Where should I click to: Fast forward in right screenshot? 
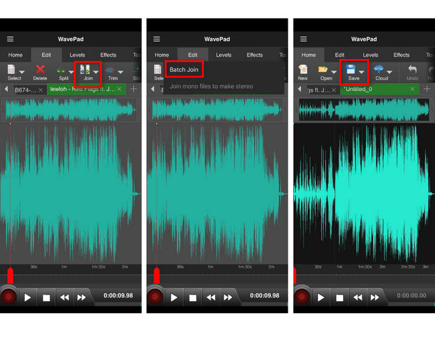click(375, 298)
